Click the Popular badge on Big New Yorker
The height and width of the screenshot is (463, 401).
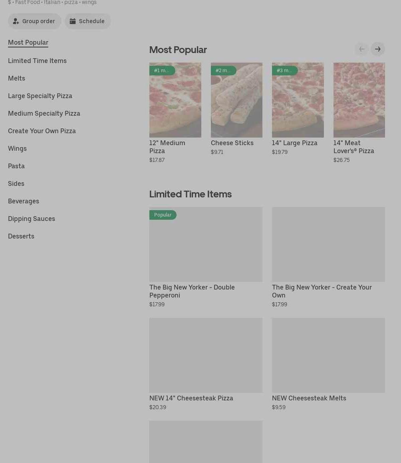pos(163,215)
